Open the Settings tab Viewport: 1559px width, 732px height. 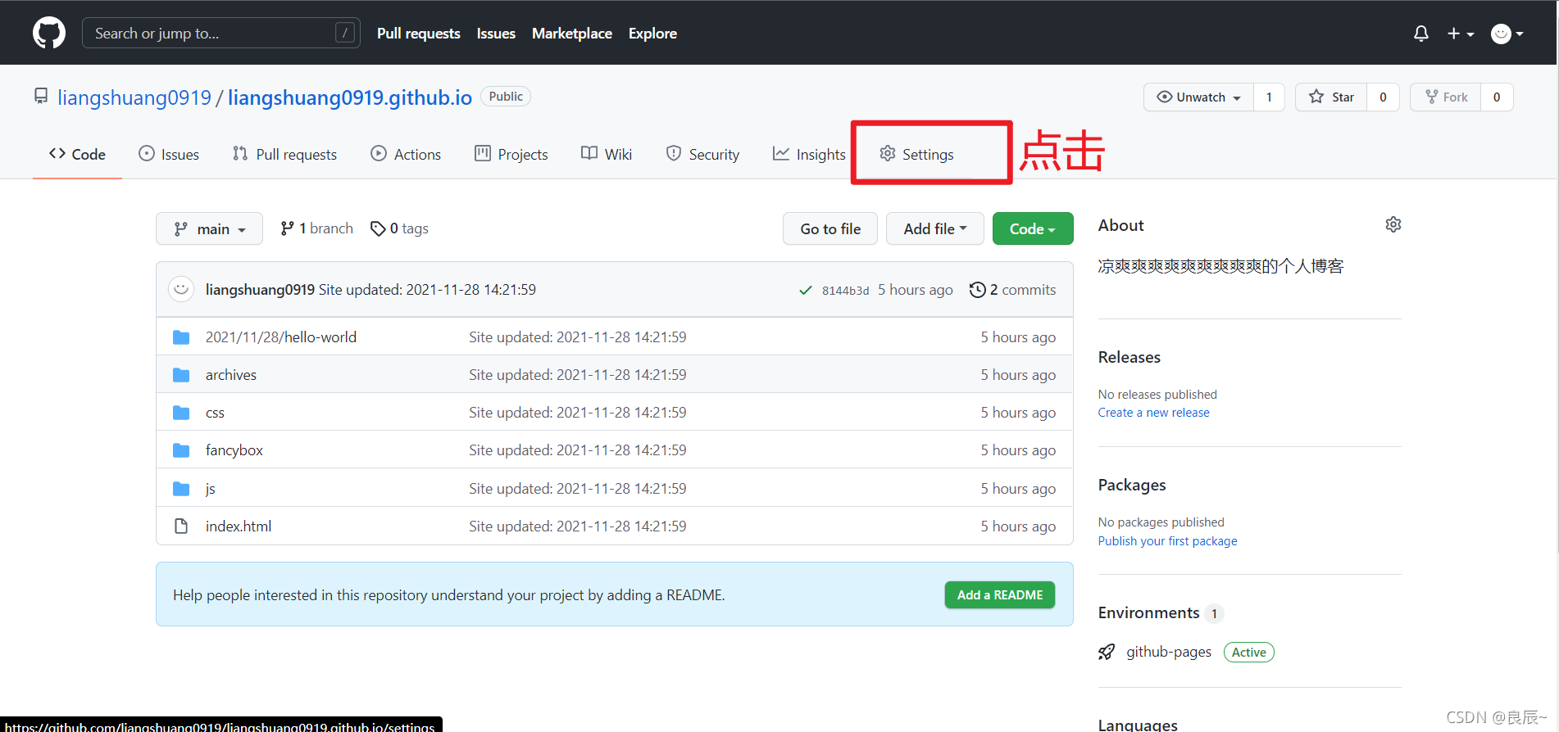point(916,154)
